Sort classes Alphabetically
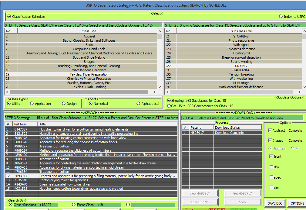 138,103
